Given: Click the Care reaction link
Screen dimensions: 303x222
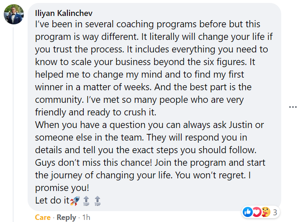Looking at the screenshot, I should [43, 217].
